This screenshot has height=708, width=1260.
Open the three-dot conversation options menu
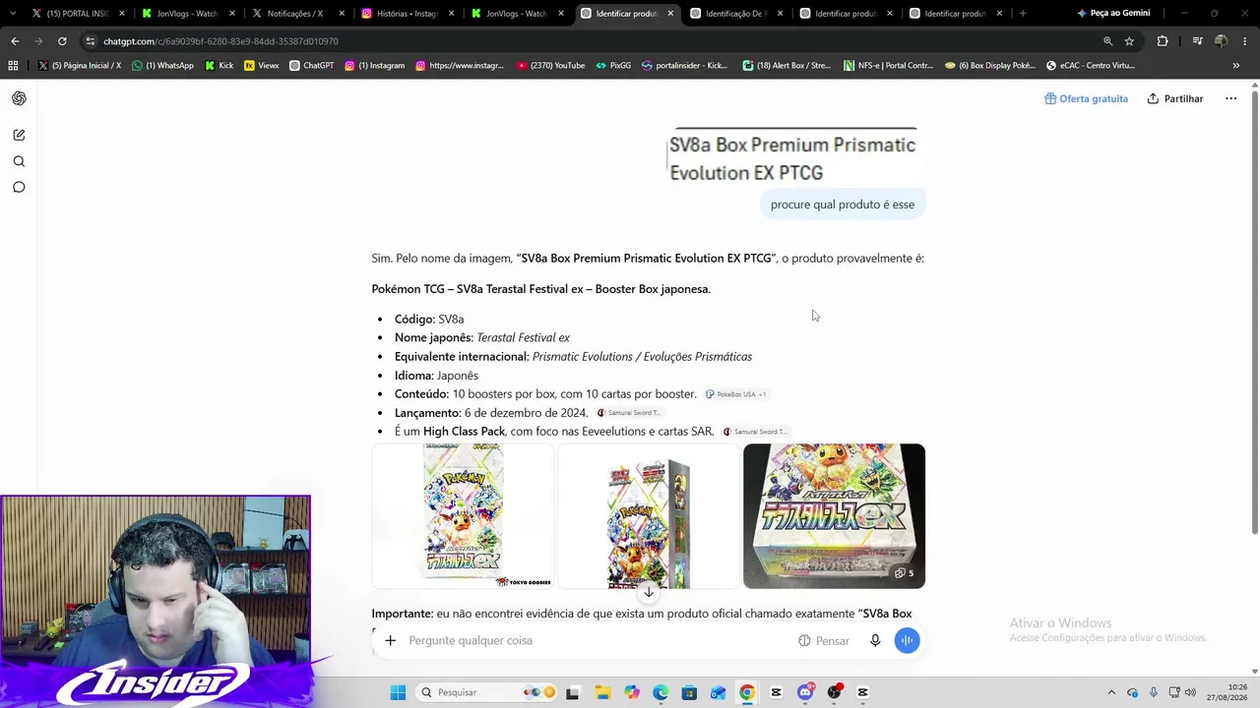[x=1230, y=98]
